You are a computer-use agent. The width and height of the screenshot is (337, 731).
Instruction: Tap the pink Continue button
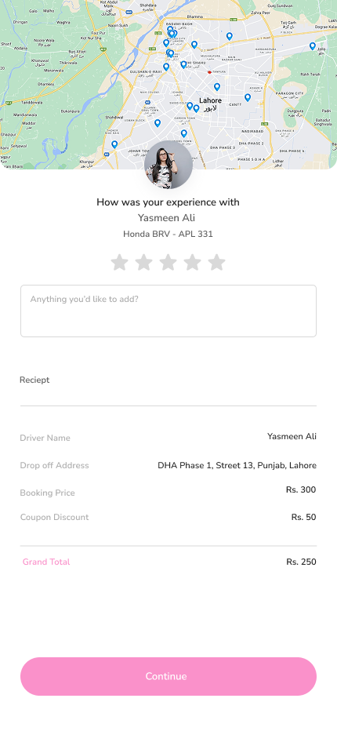pyautogui.click(x=168, y=676)
